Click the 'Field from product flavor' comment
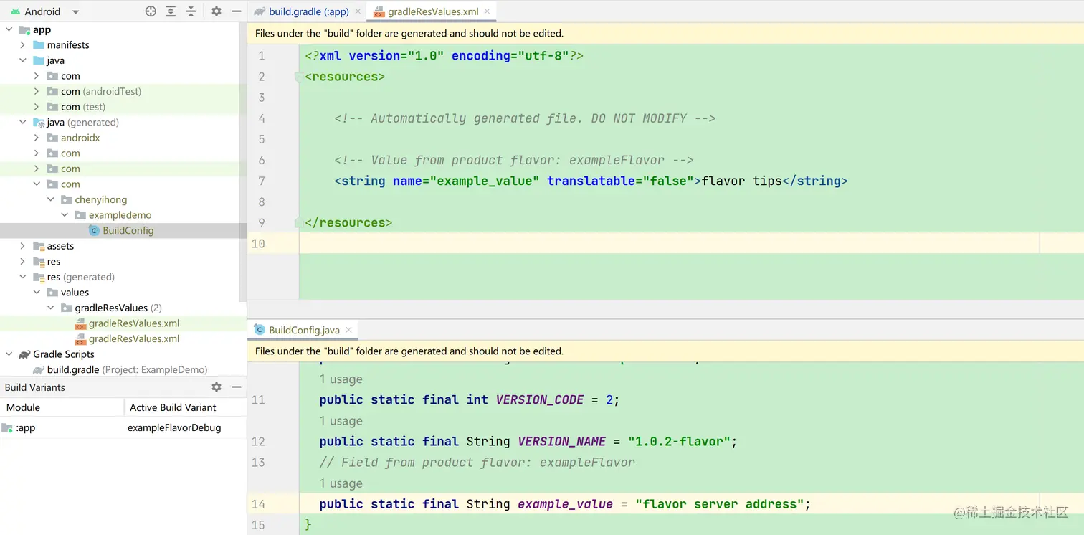This screenshot has height=535, width=1084. click(x=477, y=463)
